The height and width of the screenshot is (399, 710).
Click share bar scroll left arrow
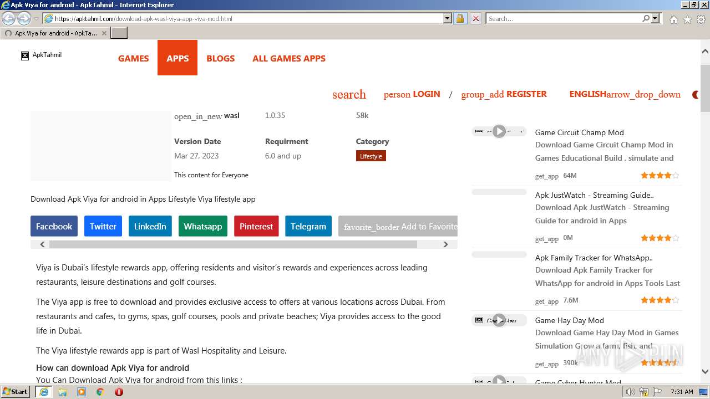pos(42,244)
